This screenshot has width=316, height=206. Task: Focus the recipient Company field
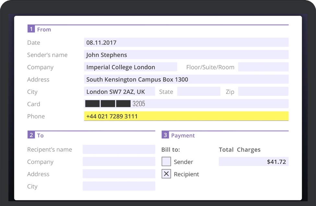pos(119,161)
